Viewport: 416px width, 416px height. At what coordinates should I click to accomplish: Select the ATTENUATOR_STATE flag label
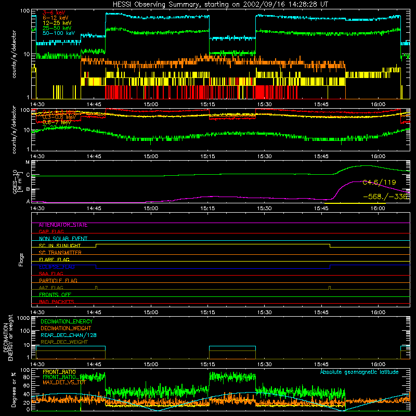(x=63, y=225)
